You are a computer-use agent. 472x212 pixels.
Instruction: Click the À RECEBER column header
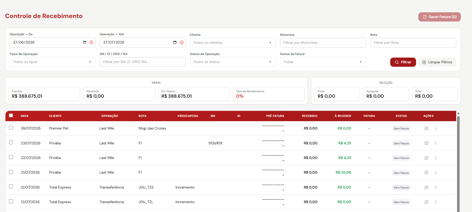click(x=343, y=116)
